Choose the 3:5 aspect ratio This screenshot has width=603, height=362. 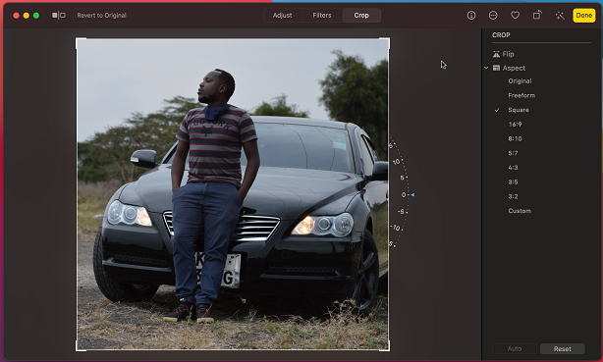[x=513, y=181]
